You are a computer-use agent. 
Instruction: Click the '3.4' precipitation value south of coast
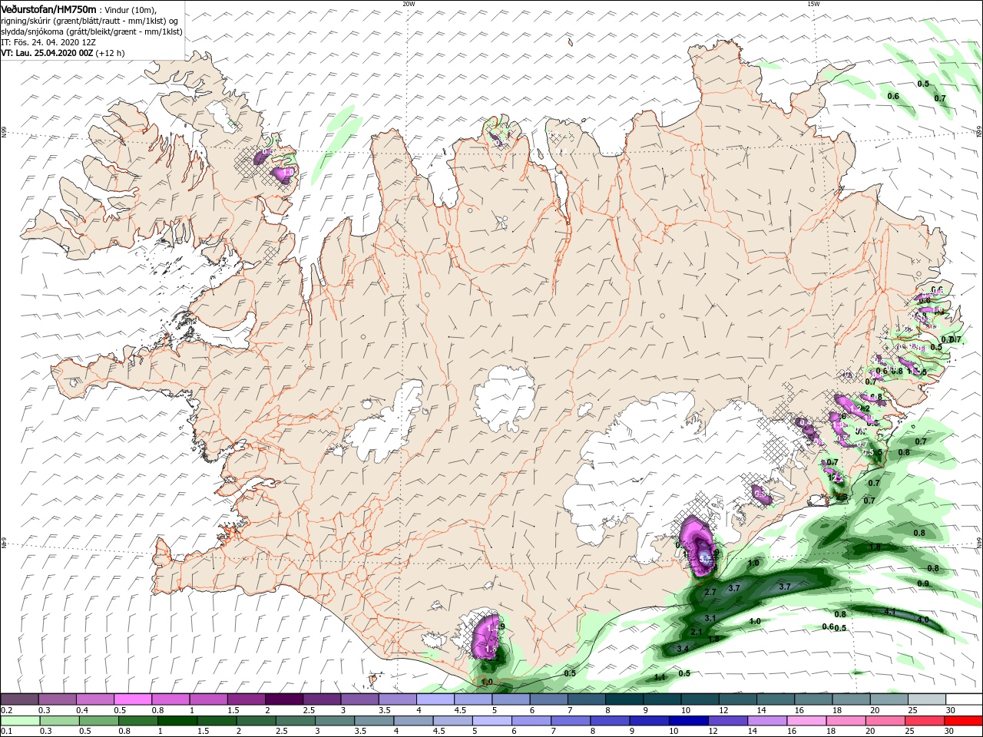(683, 649)
